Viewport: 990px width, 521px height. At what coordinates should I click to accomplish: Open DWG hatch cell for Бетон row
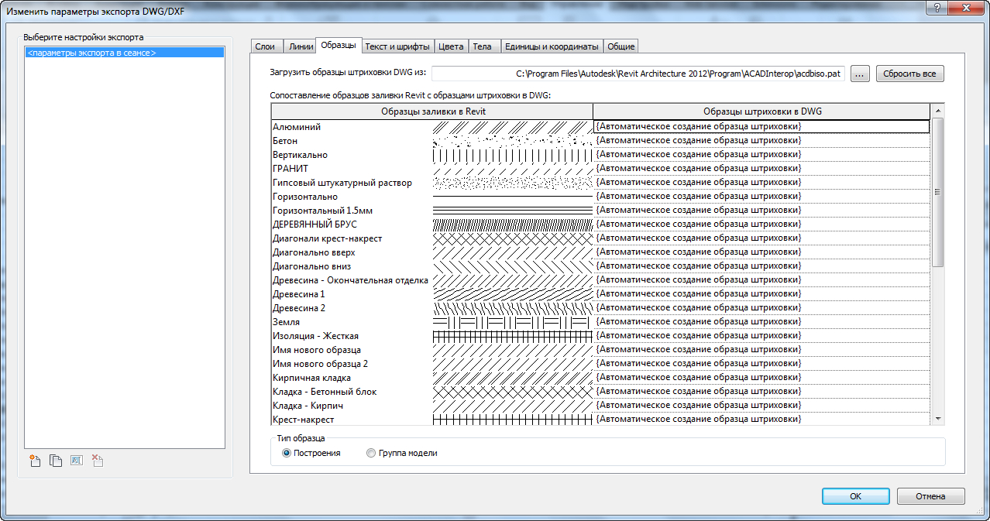761,140
